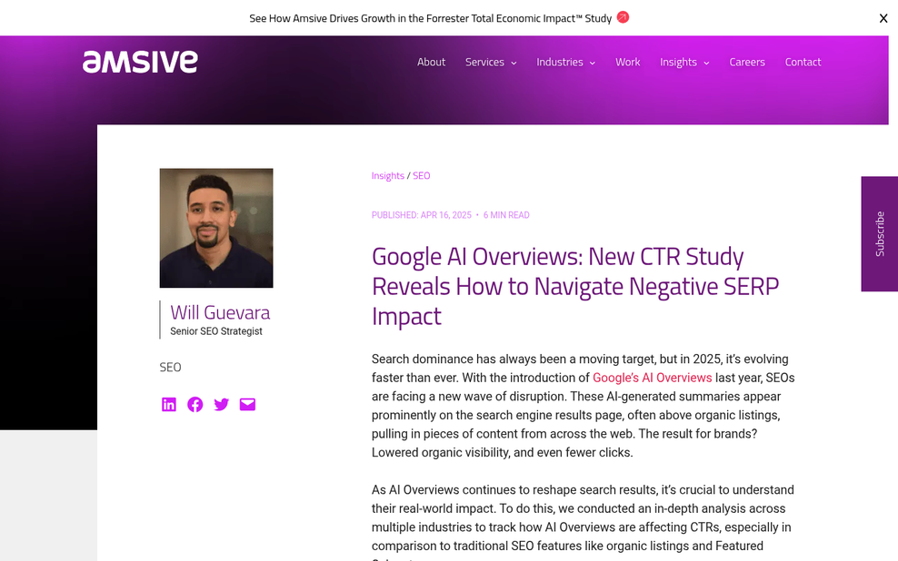Expand the Industries dropdown chevron
The image size is (898, 561).
[593, 63]
